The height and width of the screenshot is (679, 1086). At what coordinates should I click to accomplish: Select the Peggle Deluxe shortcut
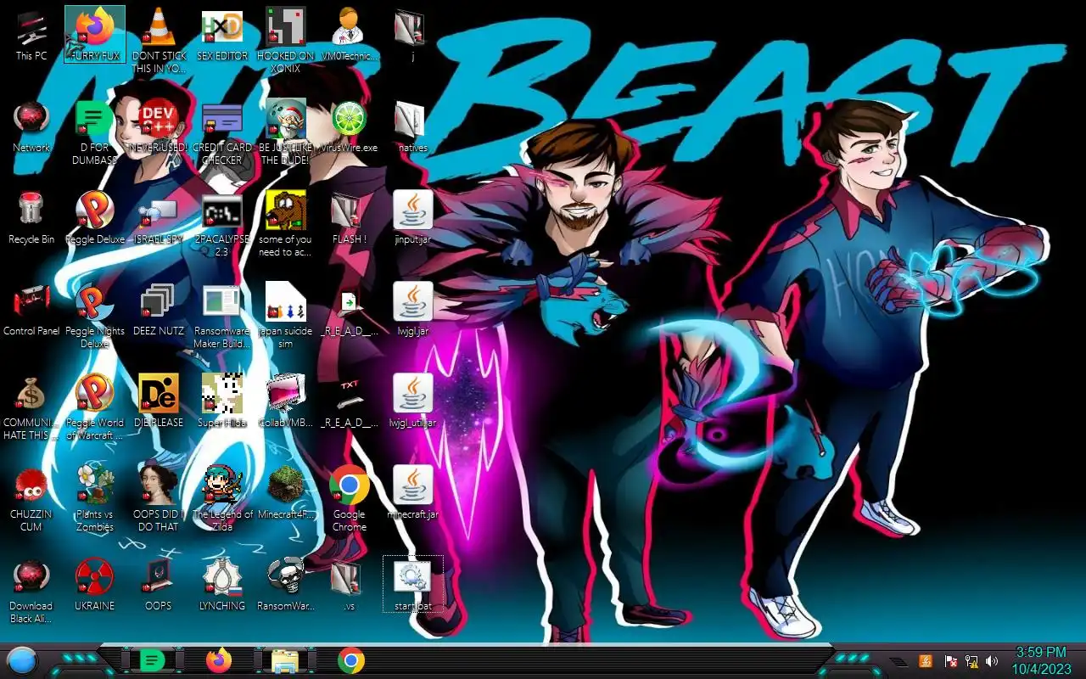[95, 218]
